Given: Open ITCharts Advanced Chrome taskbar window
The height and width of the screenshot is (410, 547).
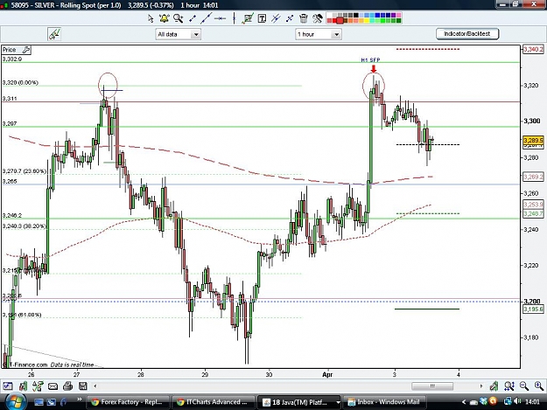Looking at the screenshot, I should [x=214, y=402].
